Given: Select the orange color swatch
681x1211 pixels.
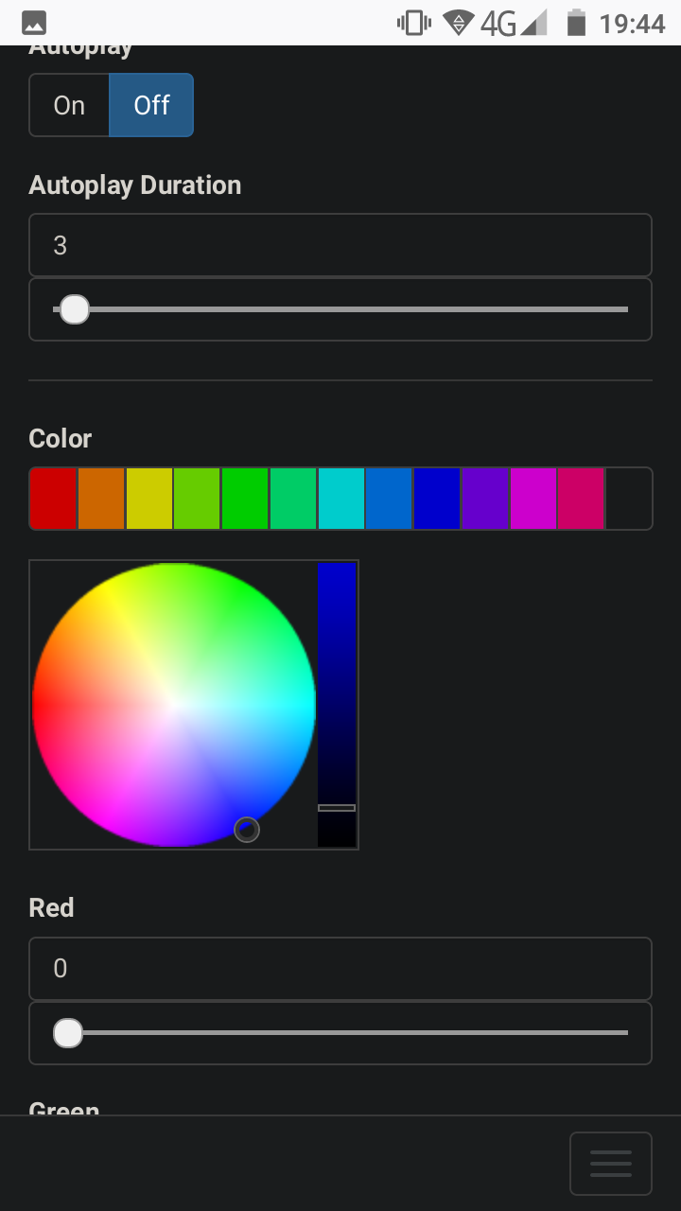Looking at the screenshot, I should [101, 498].
